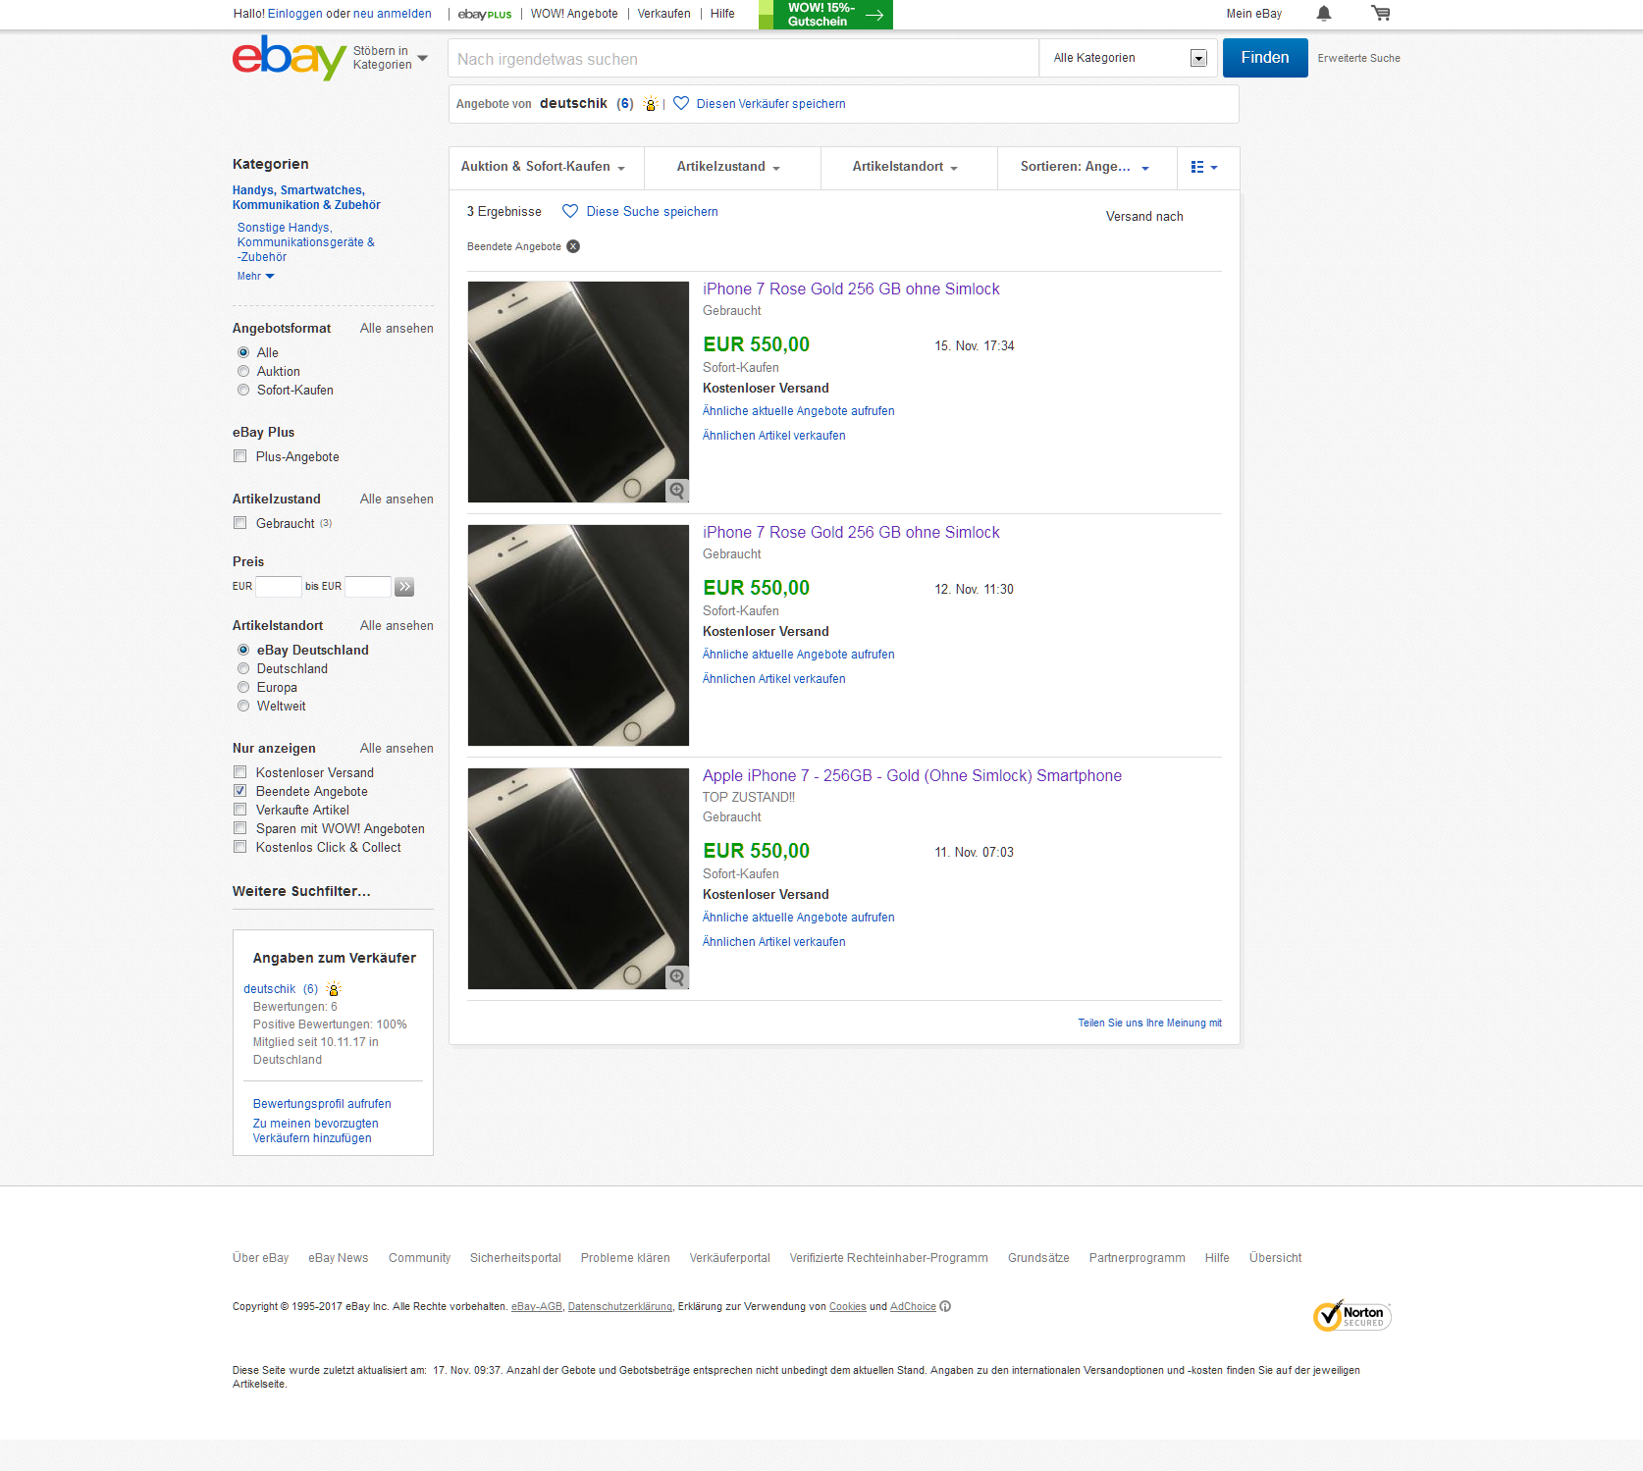Select the Weltweit location radio button
The height and width of the screenshot is (1471, 1643).
[243, 706]
